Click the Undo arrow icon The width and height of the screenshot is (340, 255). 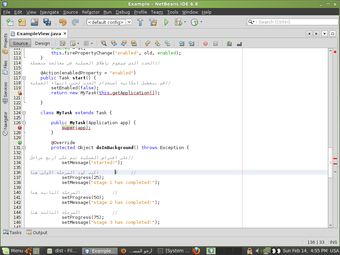pyautogui.click(x=63, y=22)
